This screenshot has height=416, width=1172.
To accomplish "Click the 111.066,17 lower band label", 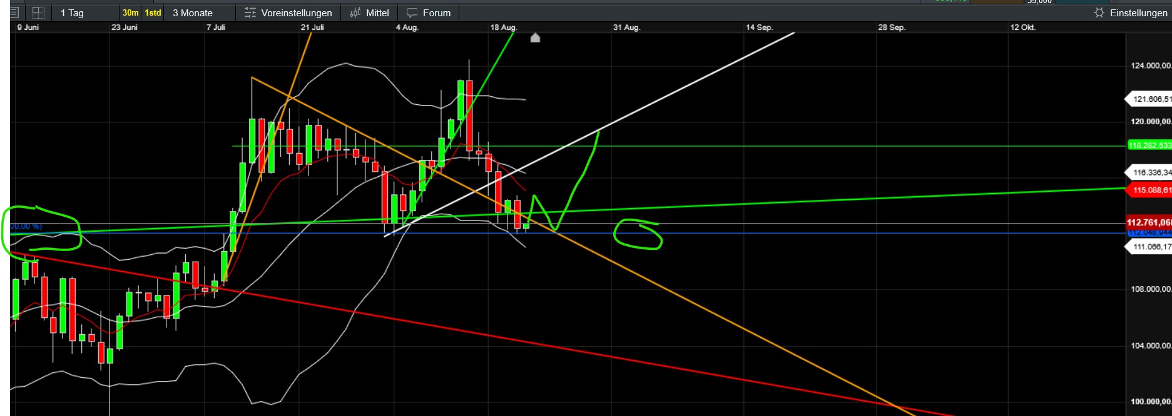I will [x=1148, y=247].
